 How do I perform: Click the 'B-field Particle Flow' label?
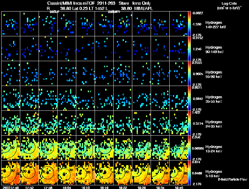(233, 179)
